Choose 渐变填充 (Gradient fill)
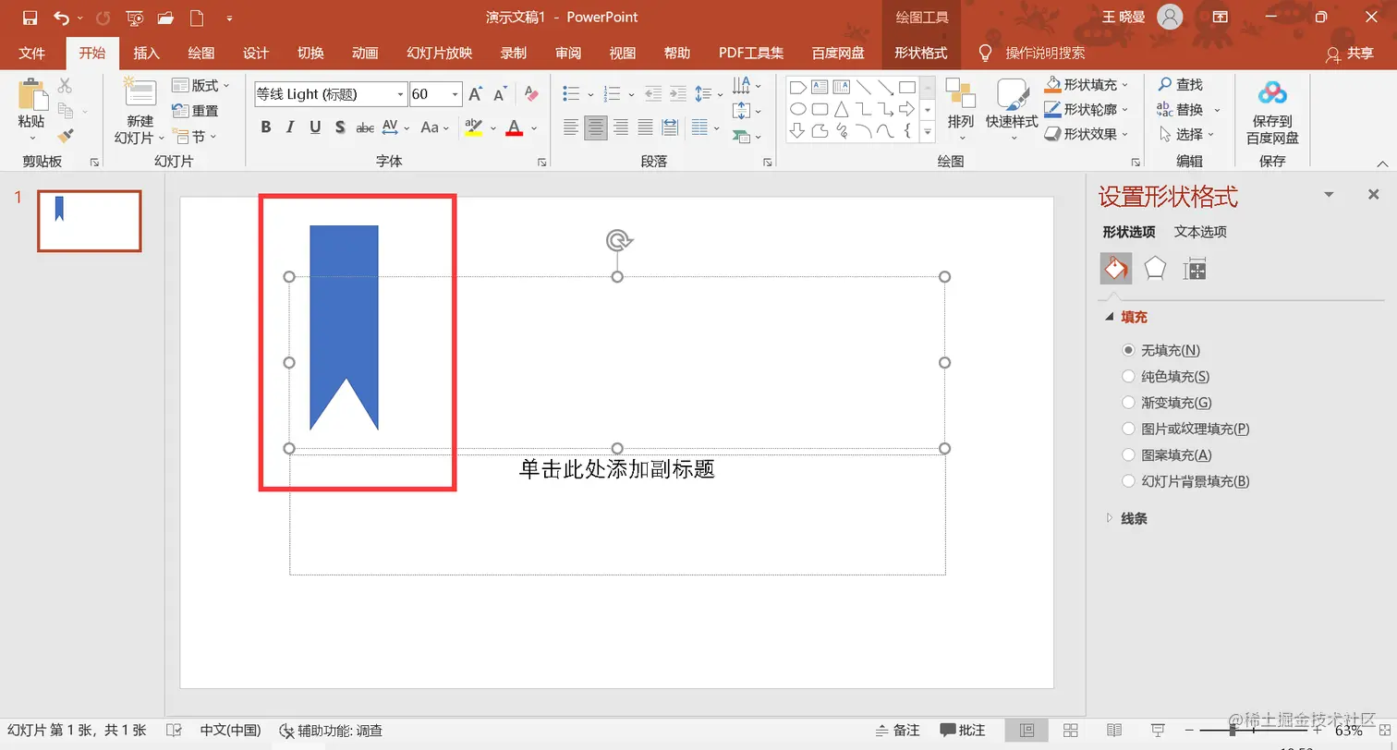 (x=1128, y=403)
